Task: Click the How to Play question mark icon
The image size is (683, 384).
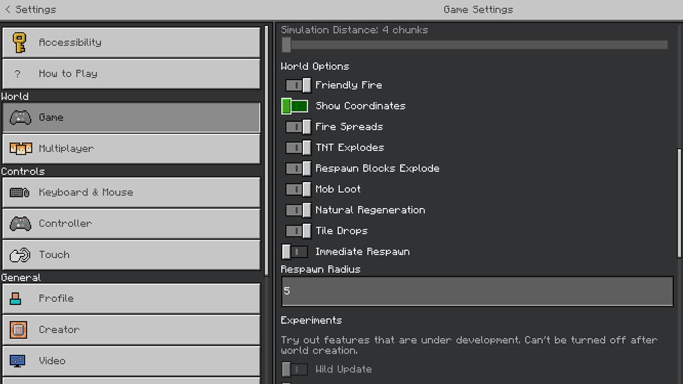Action: (x=16, y=73)
